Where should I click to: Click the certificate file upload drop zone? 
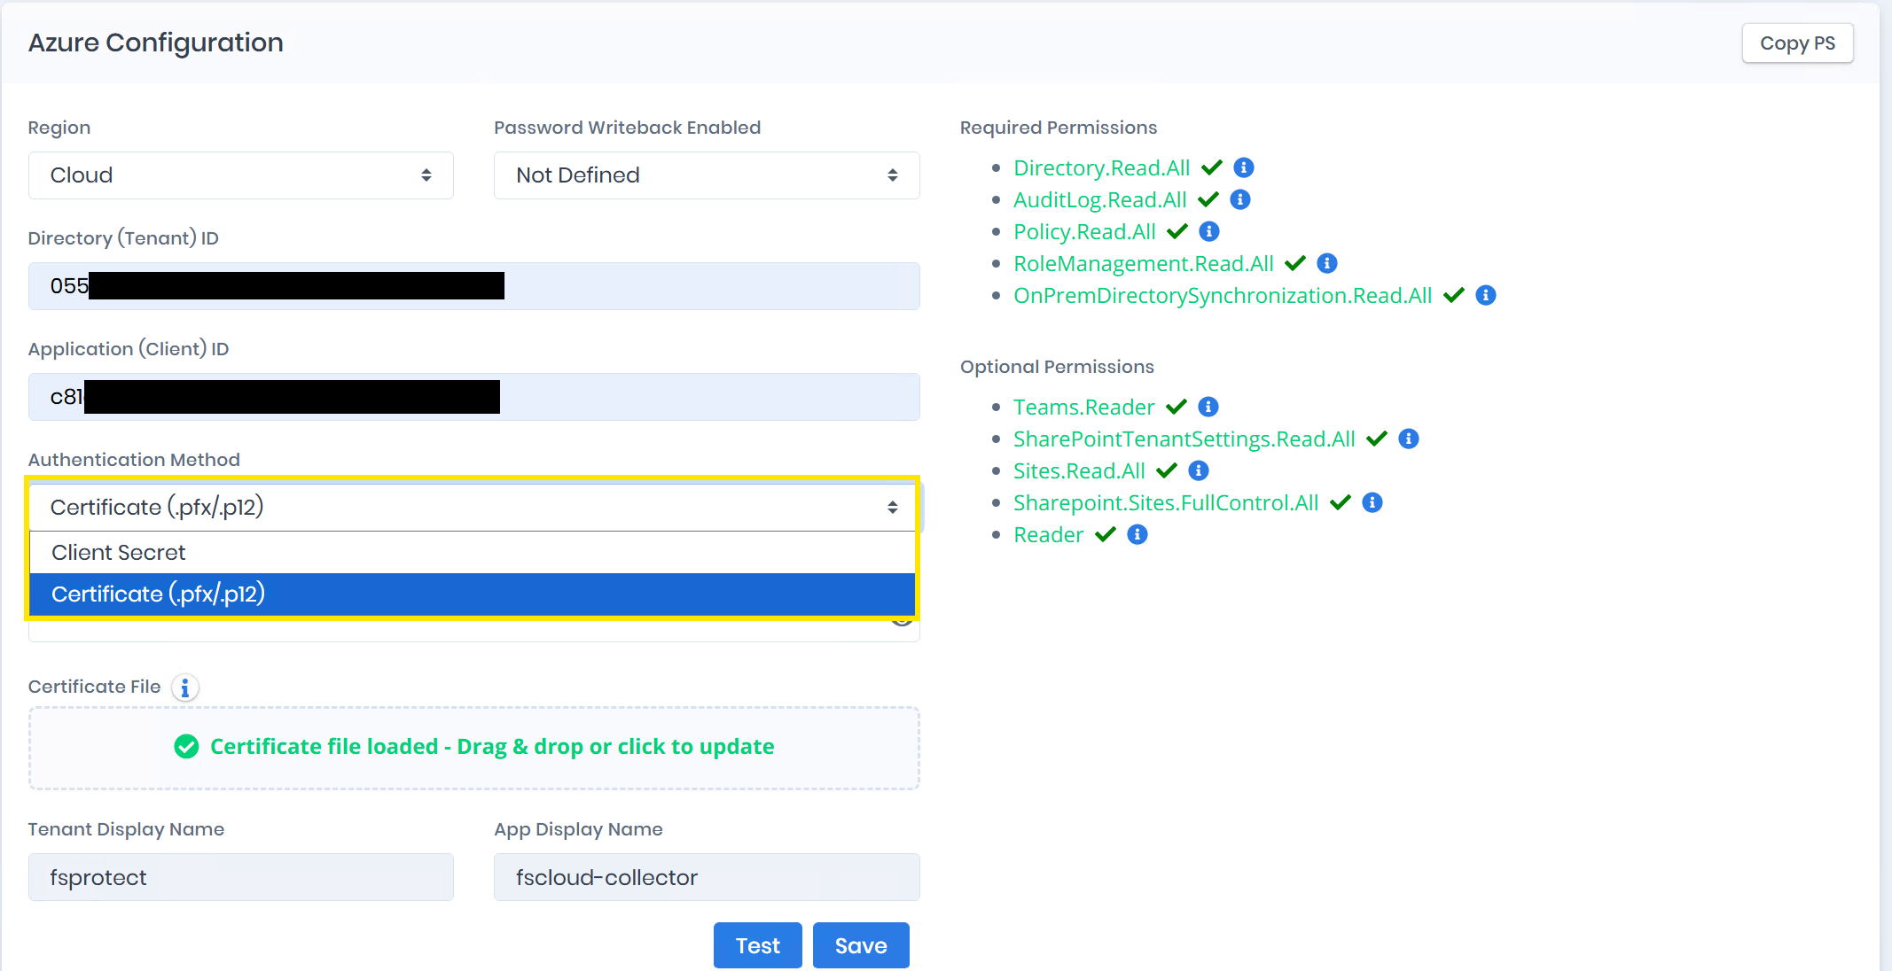[474, 748]
